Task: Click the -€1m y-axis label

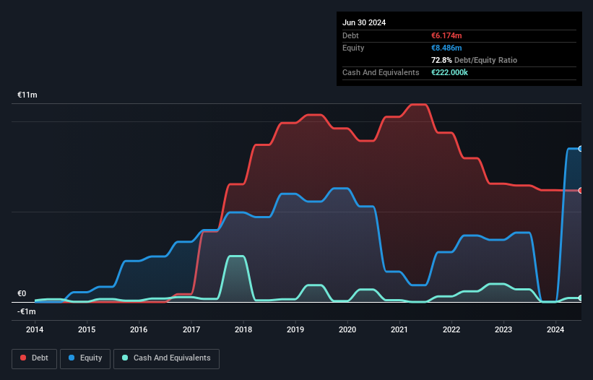Action: click(27, 311)
